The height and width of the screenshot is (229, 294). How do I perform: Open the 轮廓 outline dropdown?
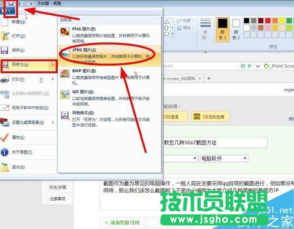tap(185, 21)
